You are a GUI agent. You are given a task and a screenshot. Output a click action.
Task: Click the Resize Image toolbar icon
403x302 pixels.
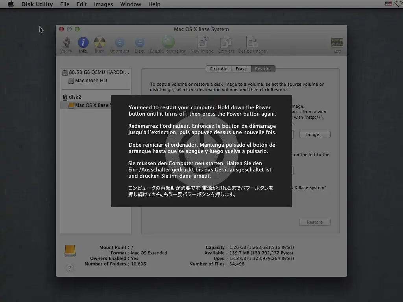(252, 42)
